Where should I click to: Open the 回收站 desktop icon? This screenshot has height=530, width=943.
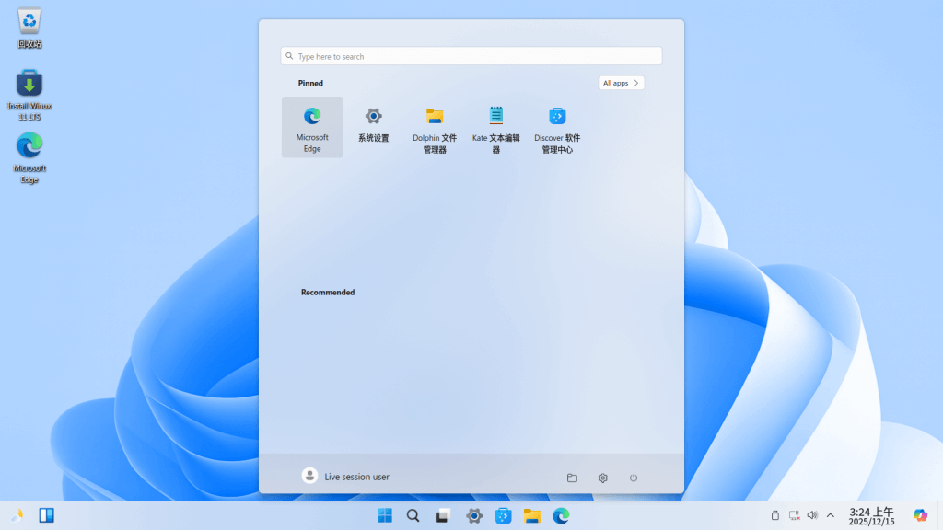coord(29,28)
